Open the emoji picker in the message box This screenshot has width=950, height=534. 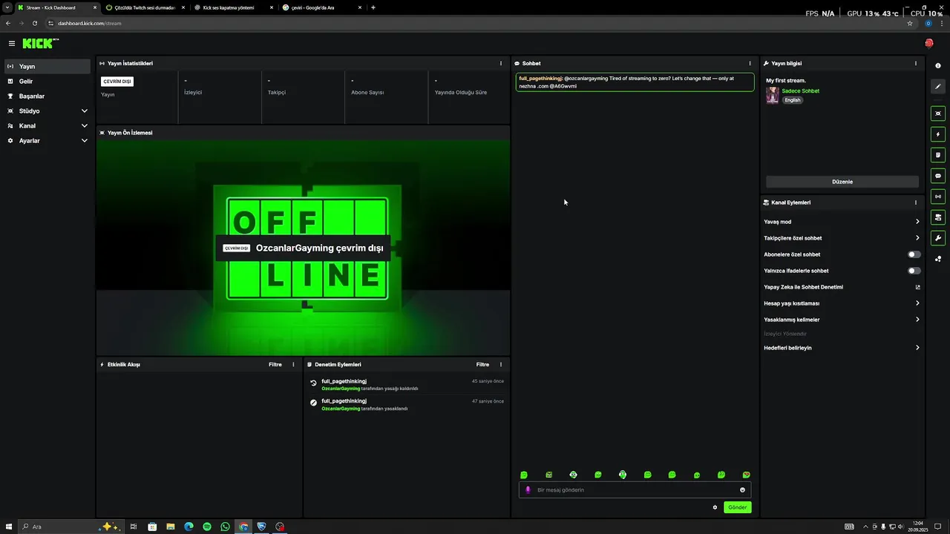point(742,489)
